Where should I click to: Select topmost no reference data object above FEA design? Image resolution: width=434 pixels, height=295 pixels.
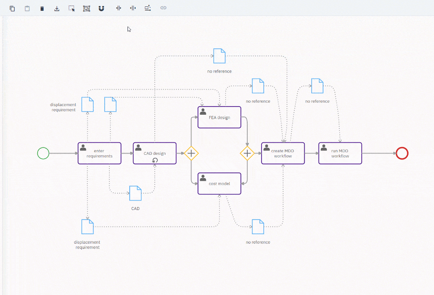pyautogui.click(x=220, y=56)
